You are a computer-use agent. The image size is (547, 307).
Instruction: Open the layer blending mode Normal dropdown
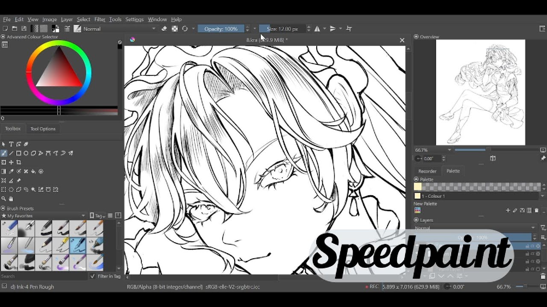(x=474, y=228)
